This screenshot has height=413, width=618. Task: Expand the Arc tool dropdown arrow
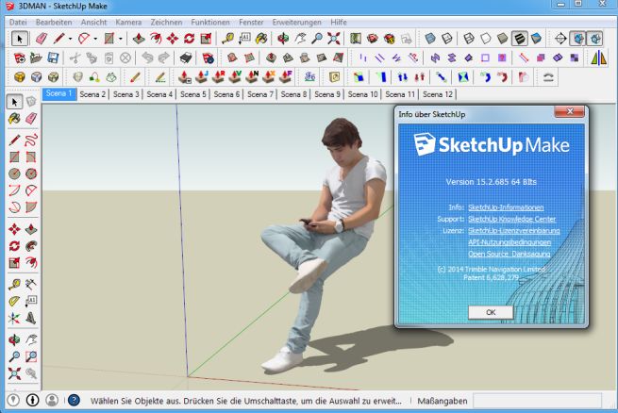tap(96, 39)
